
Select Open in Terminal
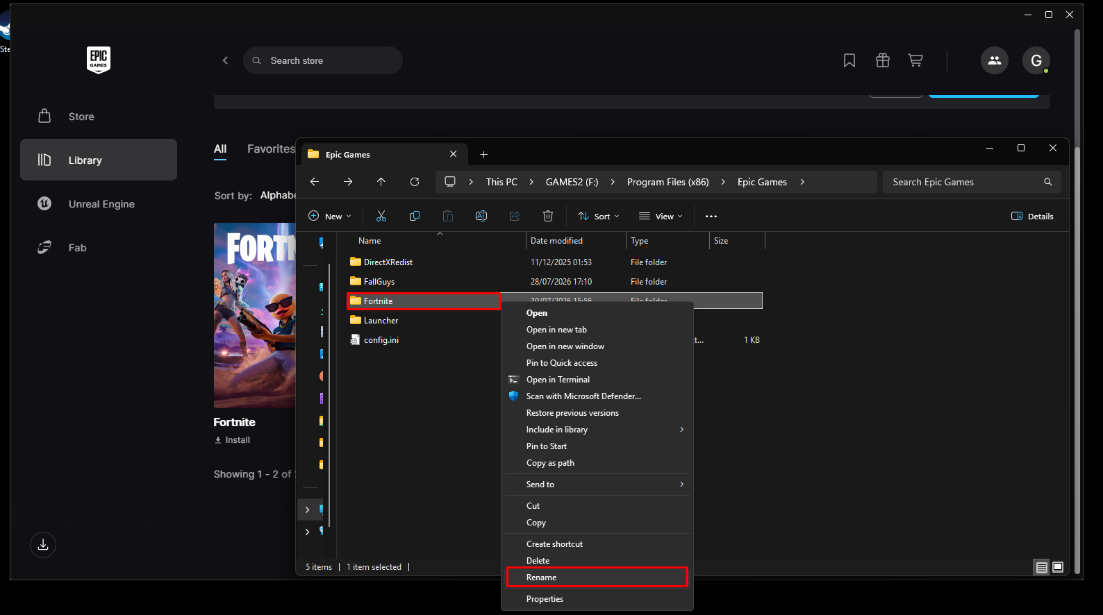click(x=597, y=380)
